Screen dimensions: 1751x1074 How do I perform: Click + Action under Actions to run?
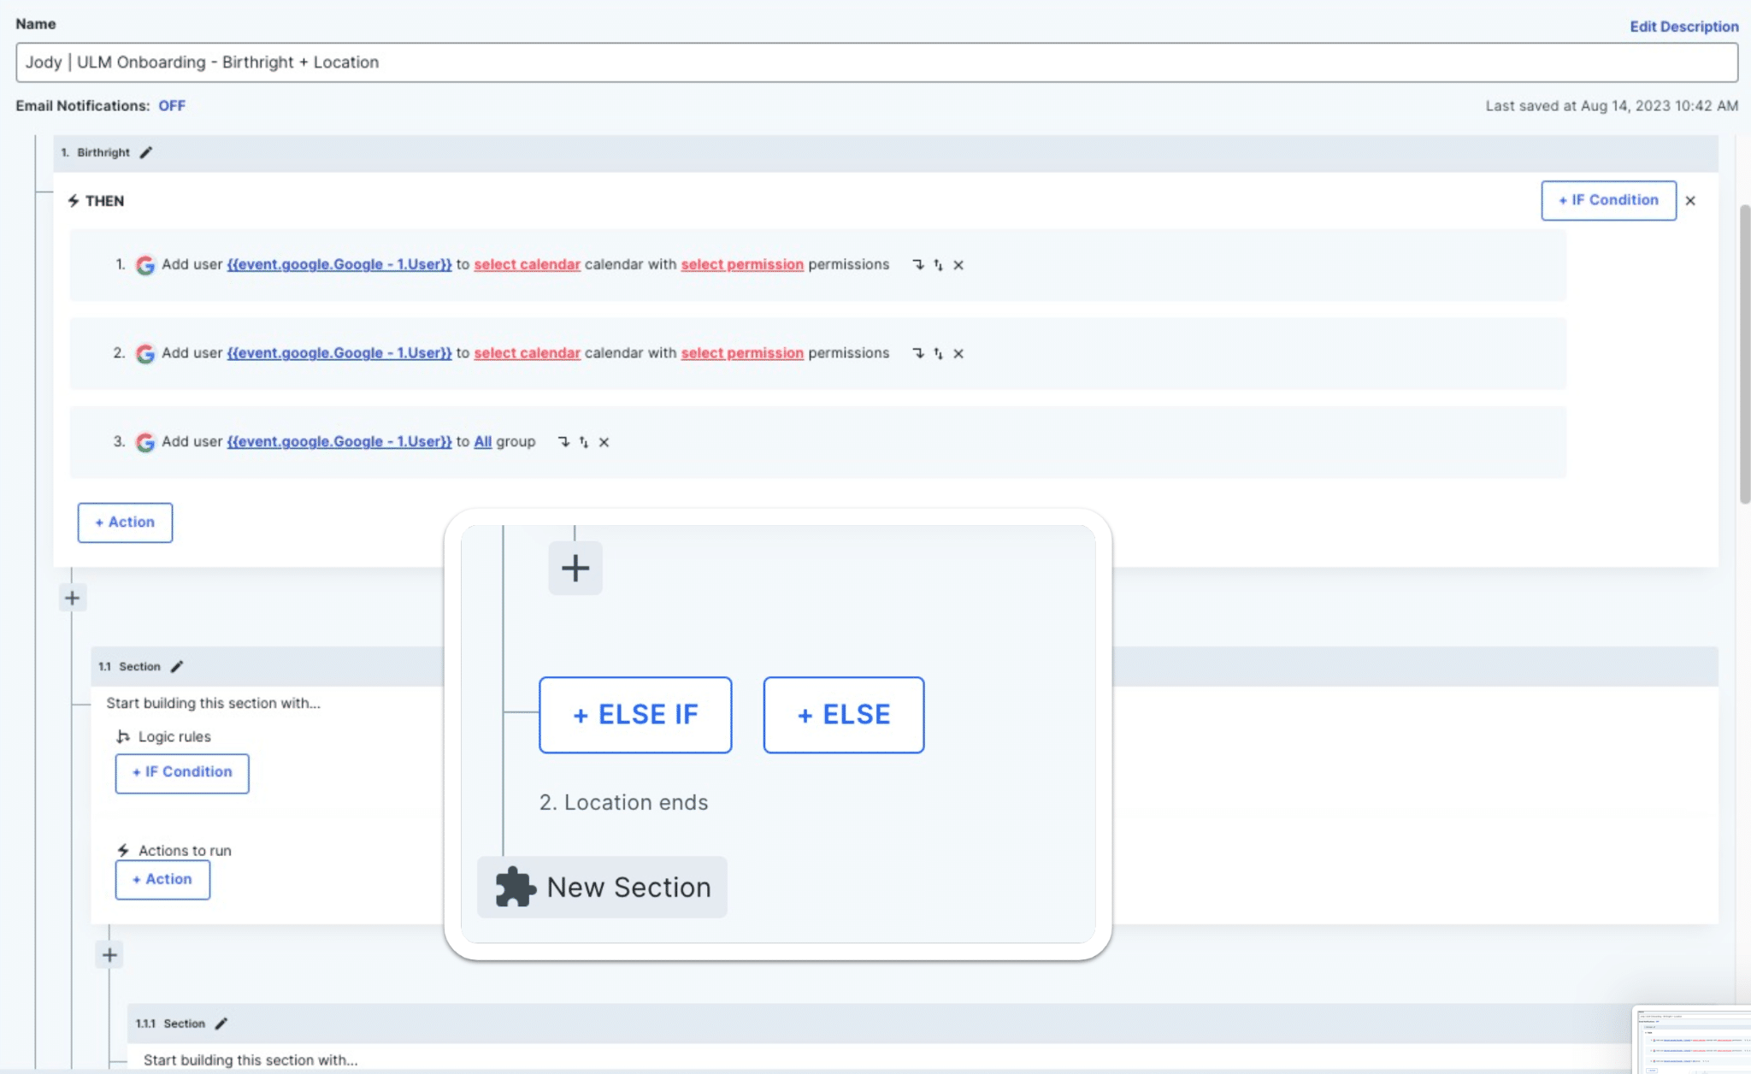click(162, 879)
